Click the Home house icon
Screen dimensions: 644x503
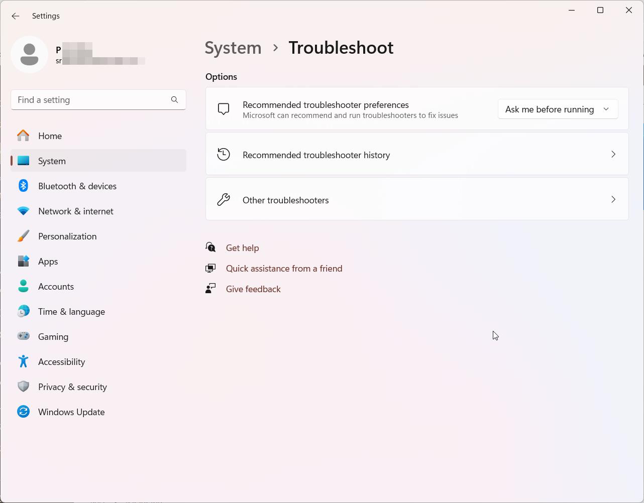pos(23,136)
